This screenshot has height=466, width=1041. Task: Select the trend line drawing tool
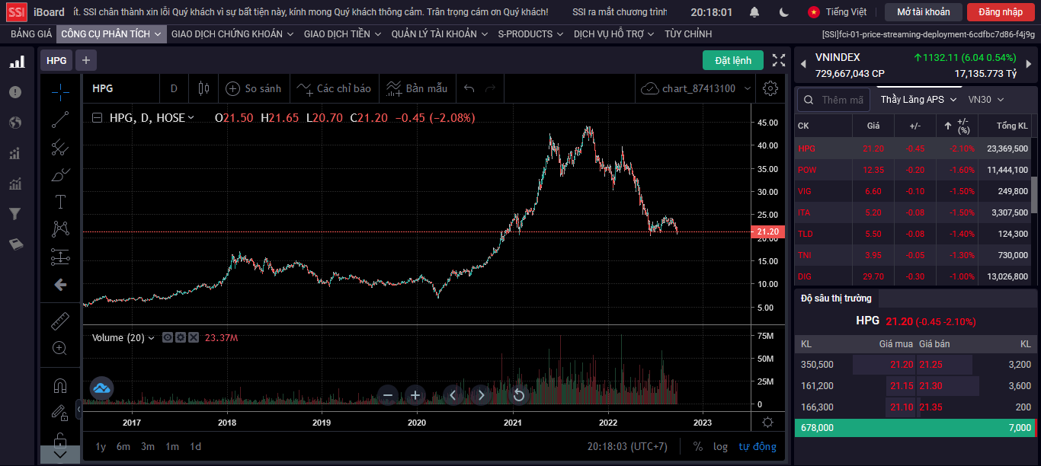(x=60, y=120)
